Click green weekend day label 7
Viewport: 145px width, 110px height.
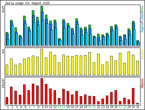pyautogui.click(x=34, y=107)
